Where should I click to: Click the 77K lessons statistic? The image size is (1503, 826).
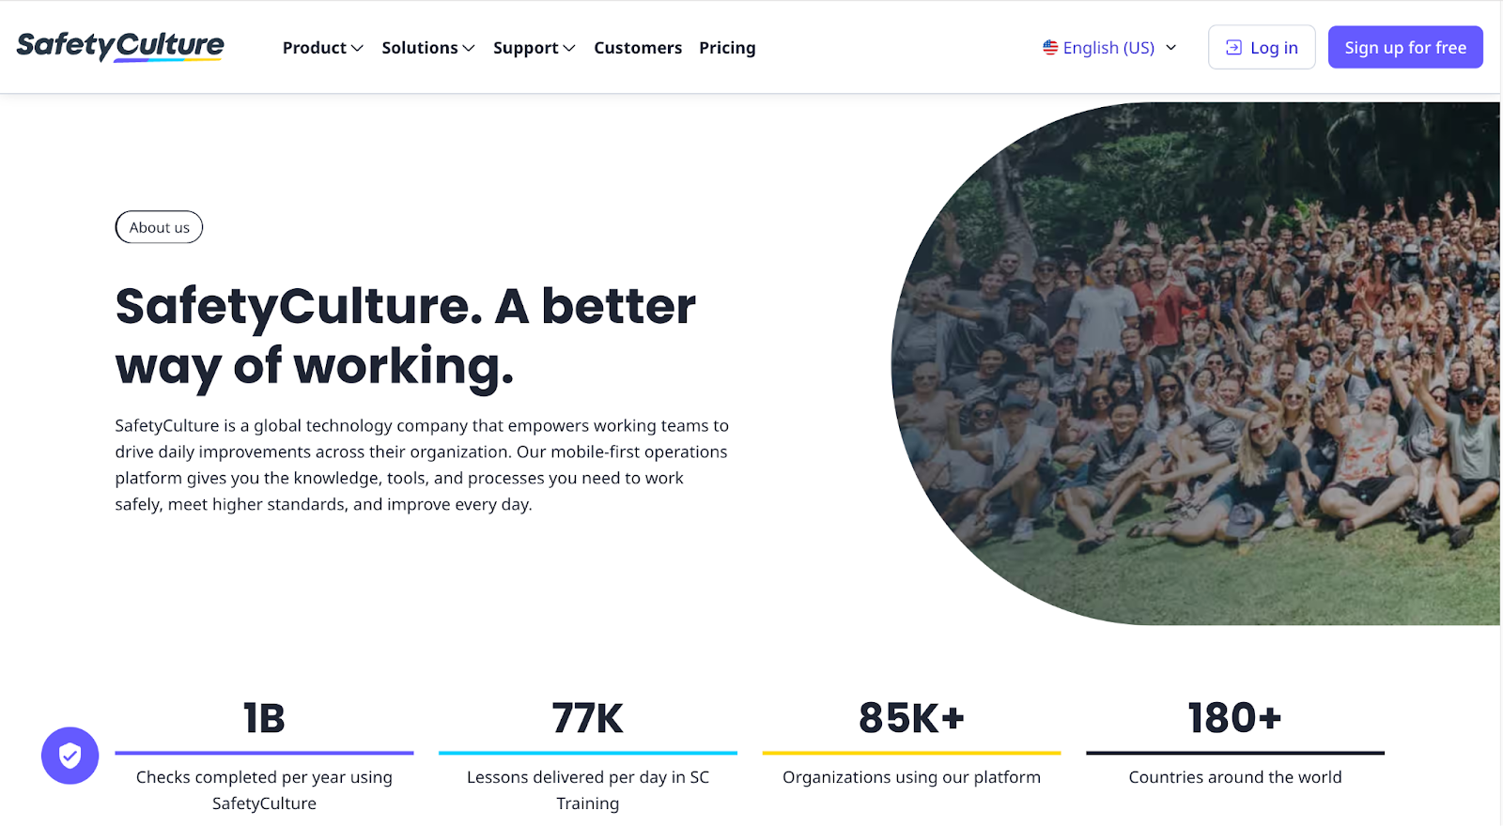click(587, 718)
